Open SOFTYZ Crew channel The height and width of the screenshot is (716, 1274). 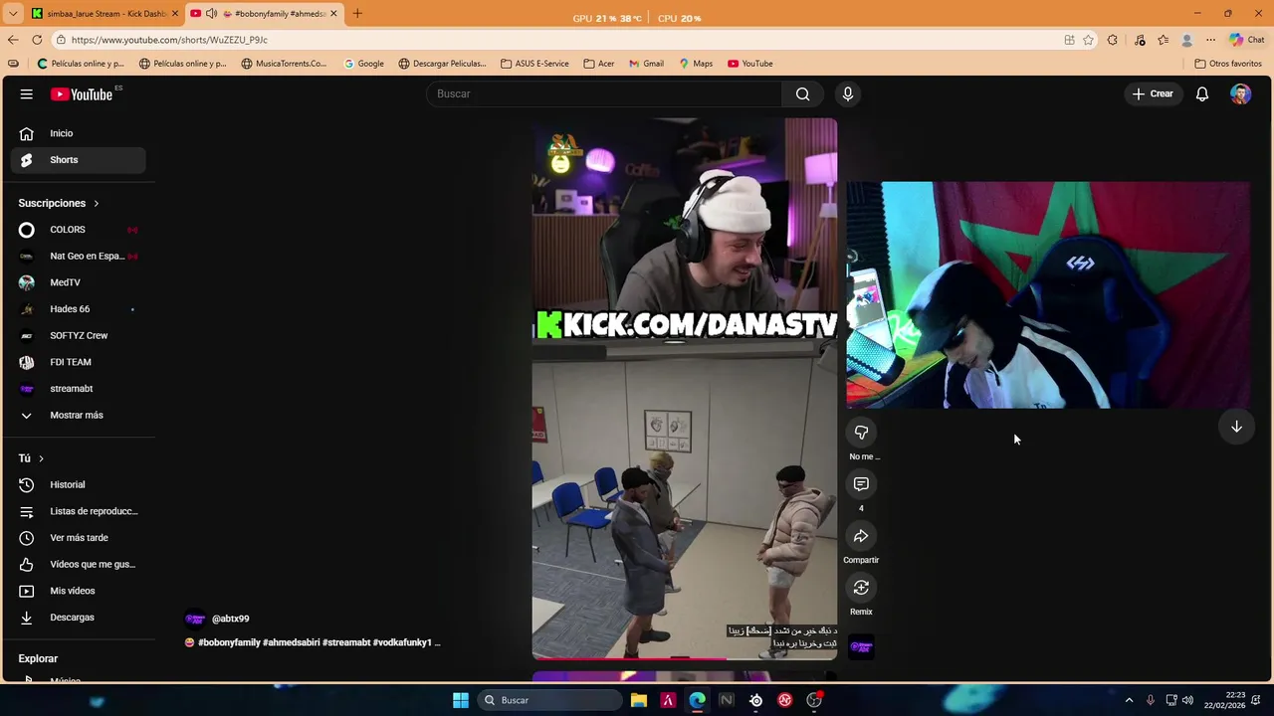(x=78, y=336)
